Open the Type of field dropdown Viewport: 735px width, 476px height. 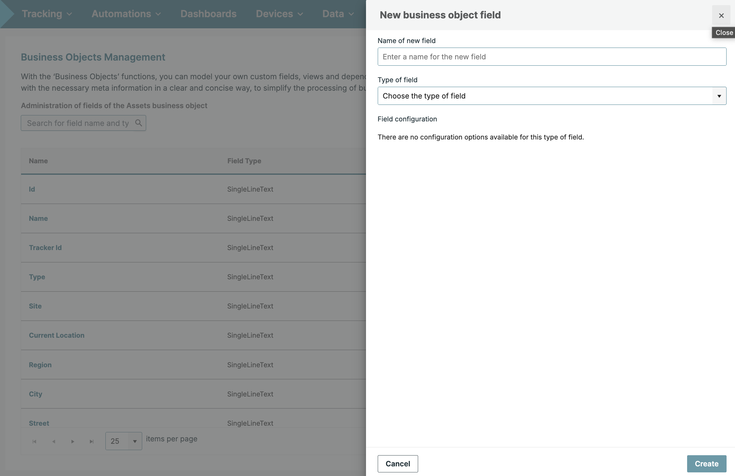(552, 96)
